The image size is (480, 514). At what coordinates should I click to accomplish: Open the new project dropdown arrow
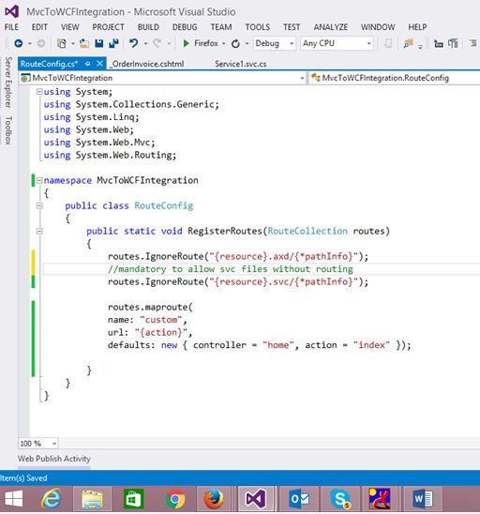coord(73,43)
